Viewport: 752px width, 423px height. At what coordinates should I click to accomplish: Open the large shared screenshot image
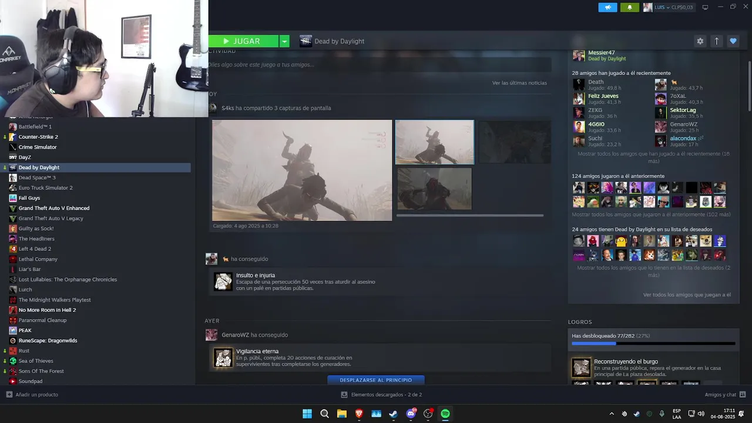pos(302,170)
